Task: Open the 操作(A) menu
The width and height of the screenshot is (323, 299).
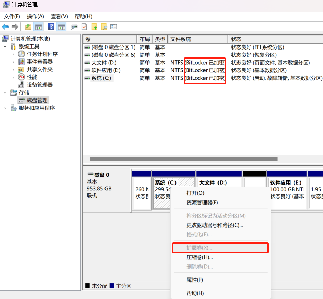Action: coord(36,16)
